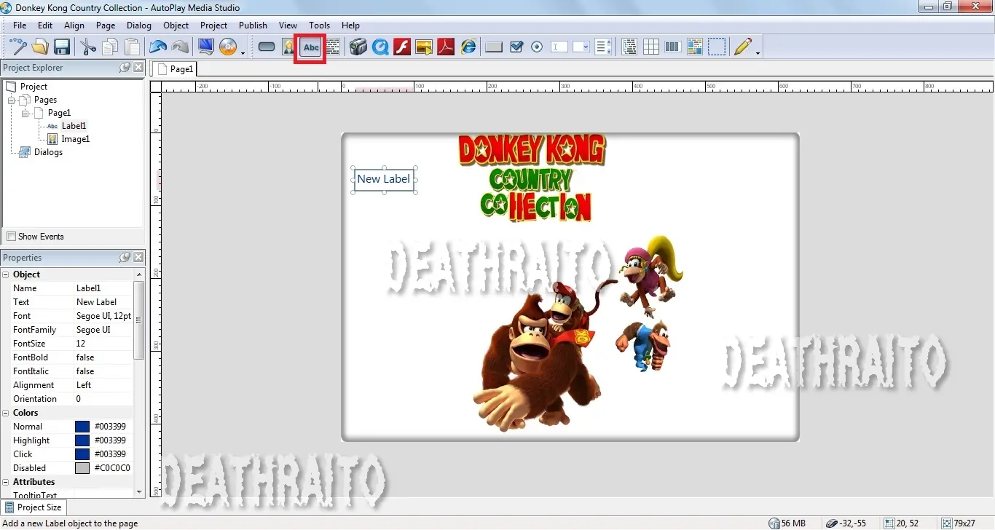This screenshot has height=530, width=995.
Task: Click the Normal color swatch
Action: pyautogui.click(x=82, y=427)
